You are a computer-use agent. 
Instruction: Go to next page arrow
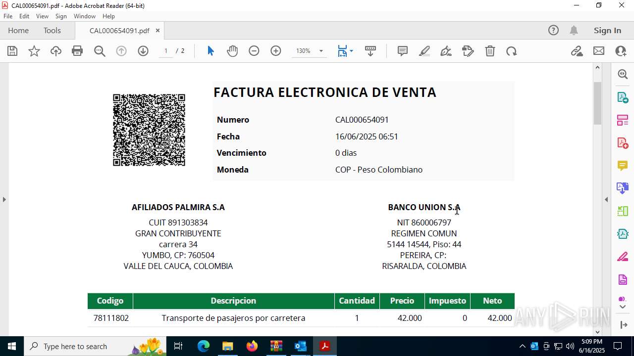click(x=143, y=51)
